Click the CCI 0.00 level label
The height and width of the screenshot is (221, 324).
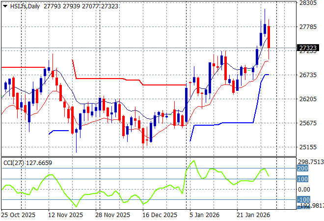click(304, 190)
